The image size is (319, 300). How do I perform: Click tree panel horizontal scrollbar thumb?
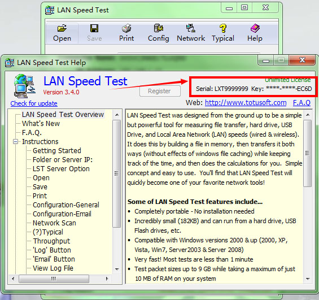(54, 279)
